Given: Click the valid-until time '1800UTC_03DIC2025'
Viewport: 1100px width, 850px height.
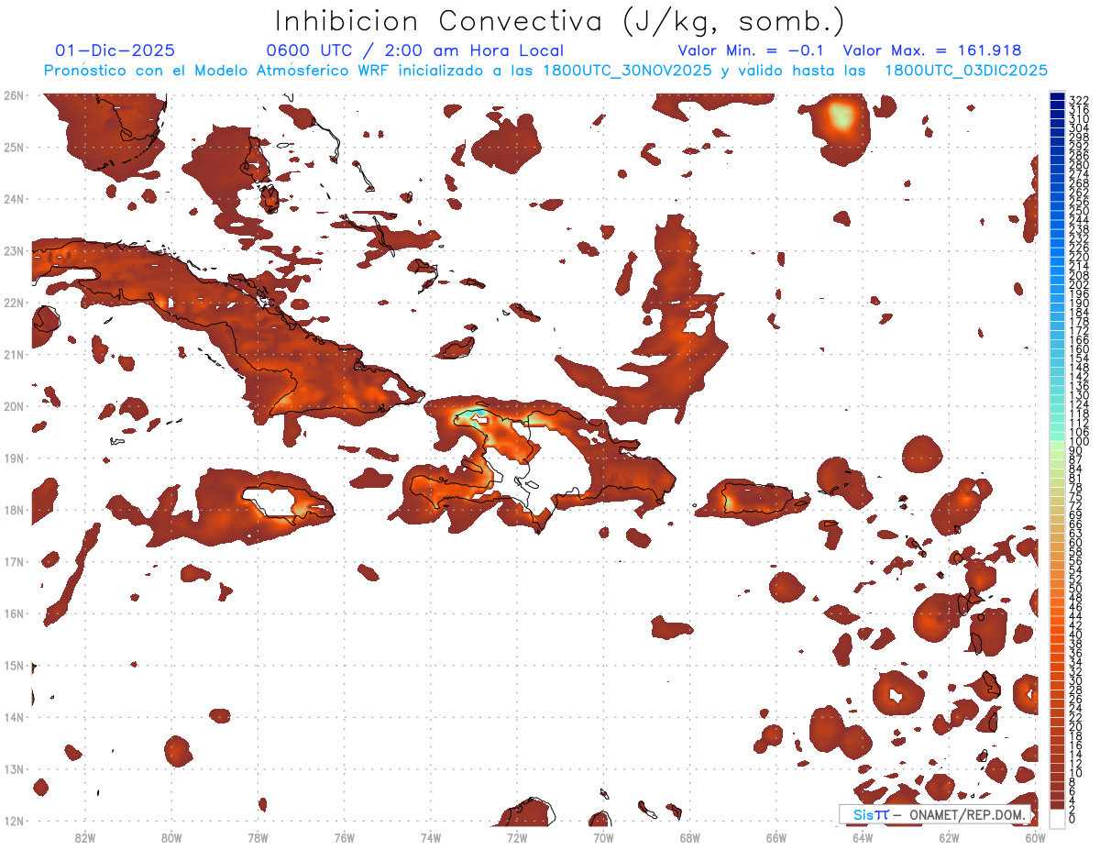Looking at the screenshot, I should [966, 71].
